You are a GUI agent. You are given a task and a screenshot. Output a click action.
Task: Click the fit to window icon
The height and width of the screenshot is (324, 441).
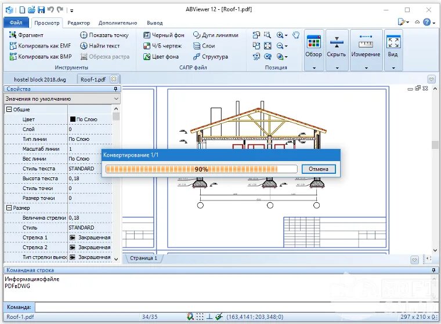(x=268, y=46)
